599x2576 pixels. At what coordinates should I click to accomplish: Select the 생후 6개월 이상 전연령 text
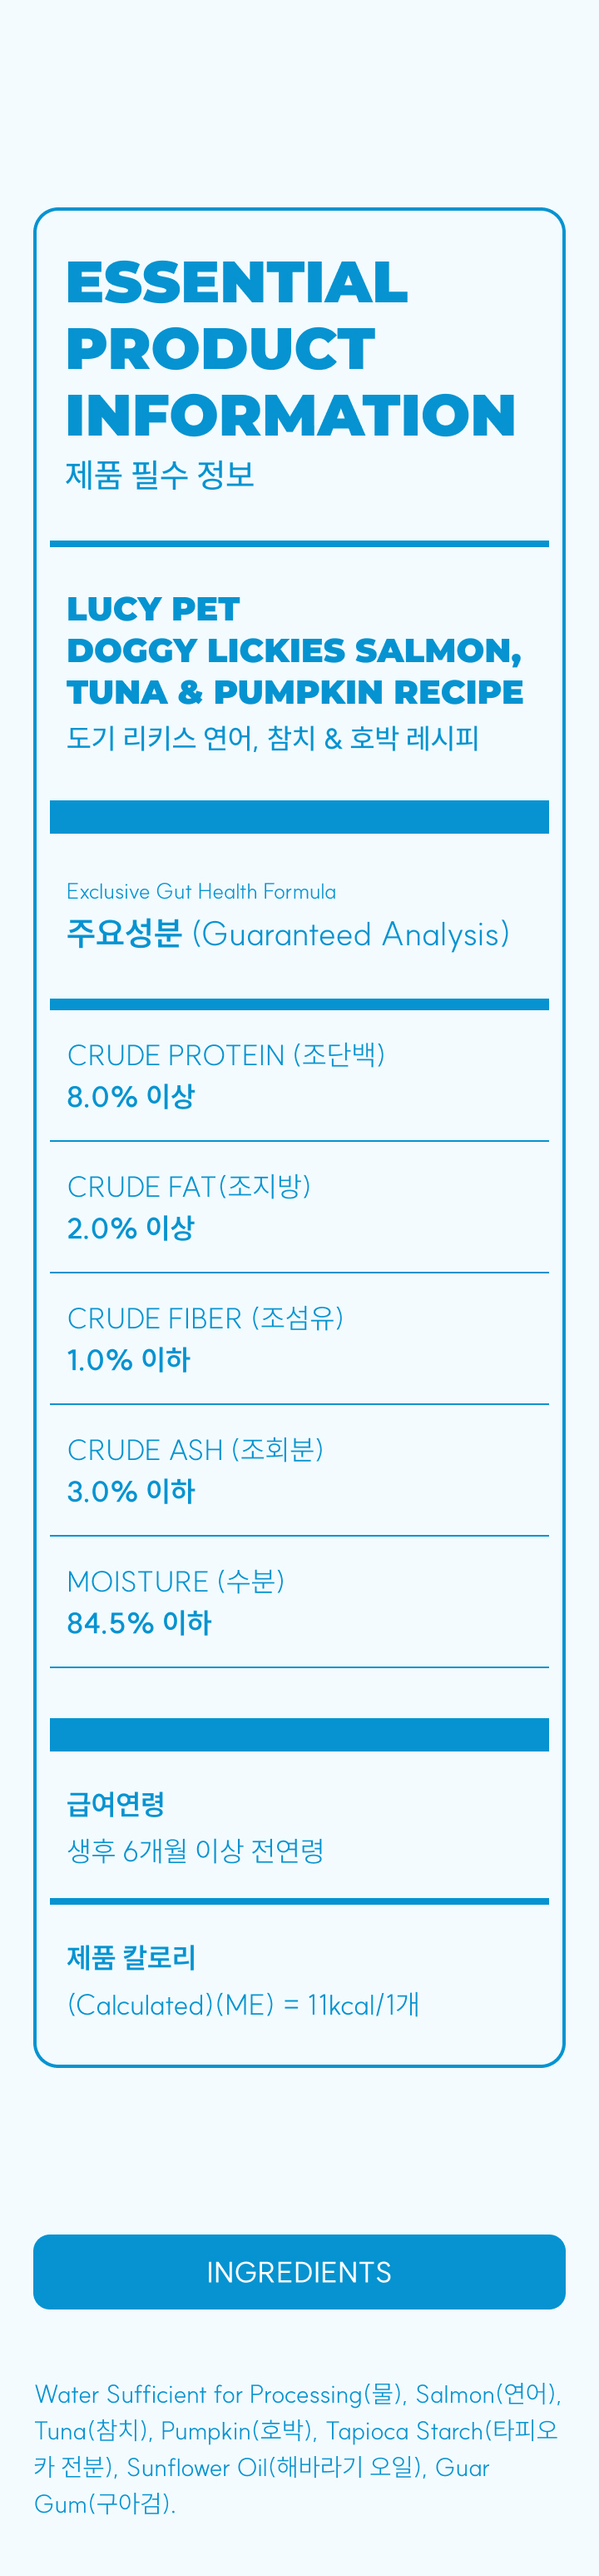tap(196, 1850)
